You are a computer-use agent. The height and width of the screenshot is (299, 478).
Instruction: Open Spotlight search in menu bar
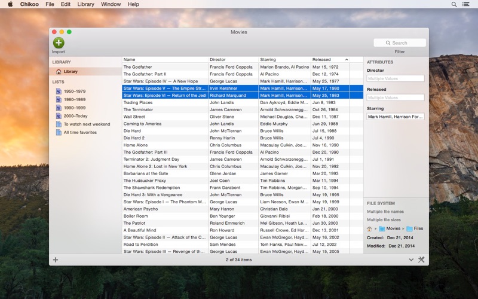(454, 4)
